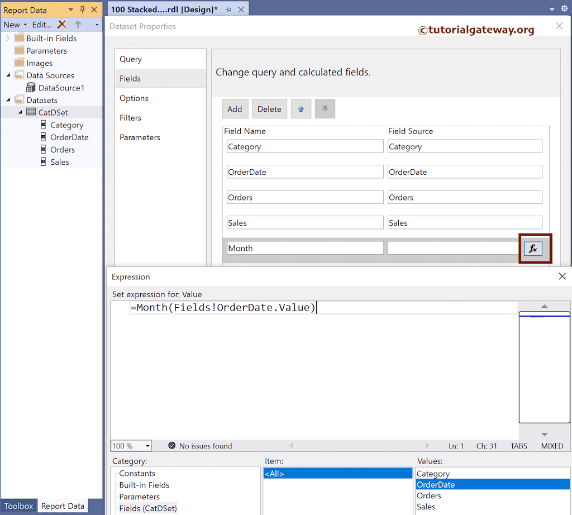Click the red X delete icon in Report Data toolbar
This screenshot has width=572, height=515.
61,25
